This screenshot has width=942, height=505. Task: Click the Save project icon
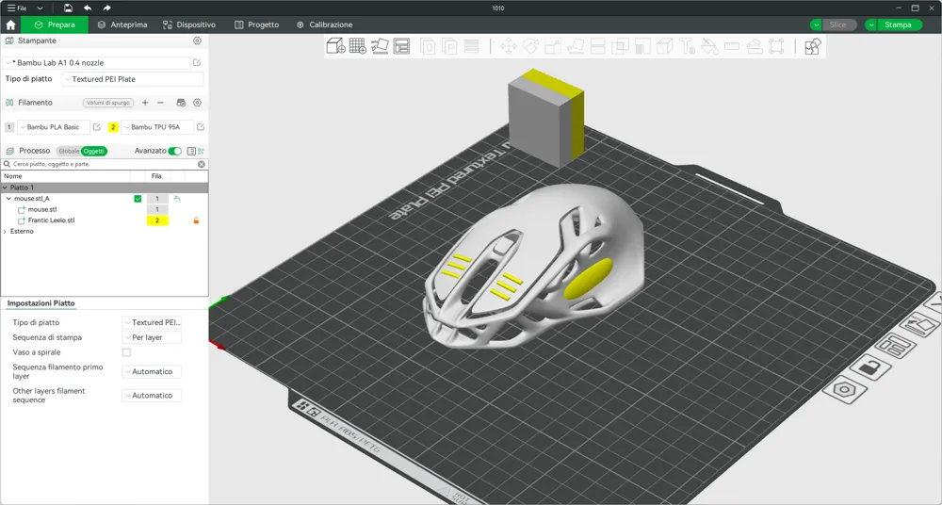(69, 8)
